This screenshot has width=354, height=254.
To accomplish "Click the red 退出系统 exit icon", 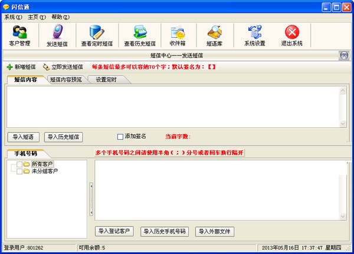I will 292,32.
